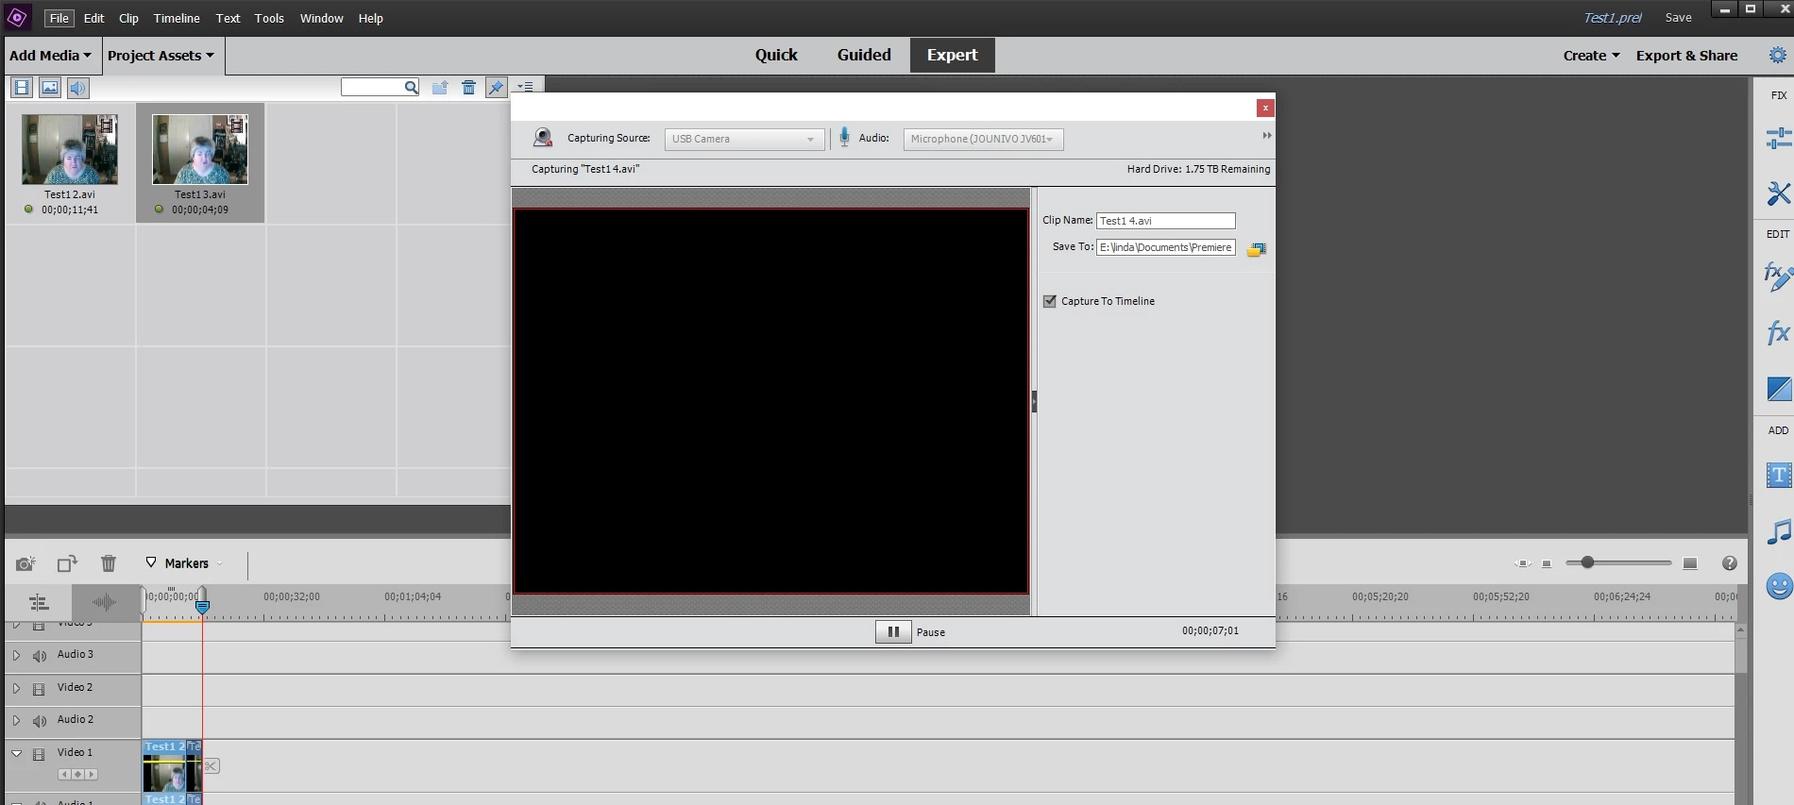Open the Markers dropdown

(186, 563)
